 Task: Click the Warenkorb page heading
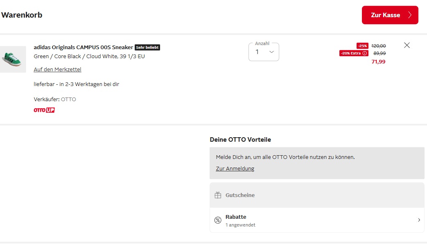22,15
